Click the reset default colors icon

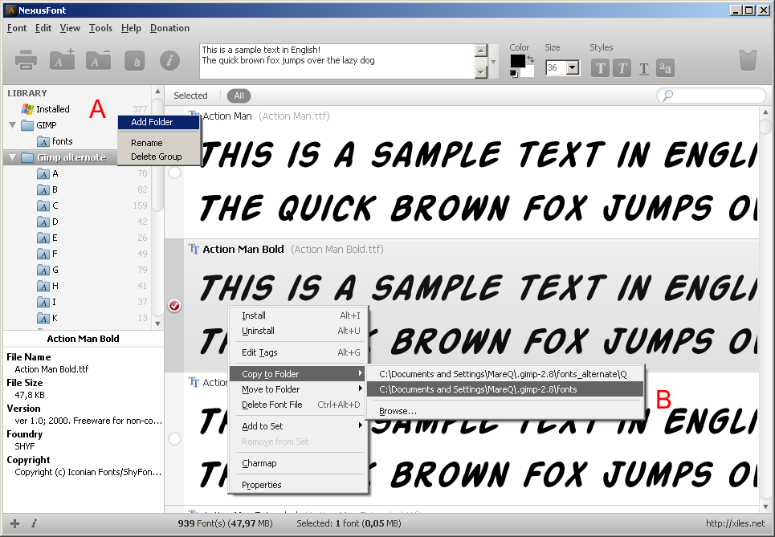514,74
